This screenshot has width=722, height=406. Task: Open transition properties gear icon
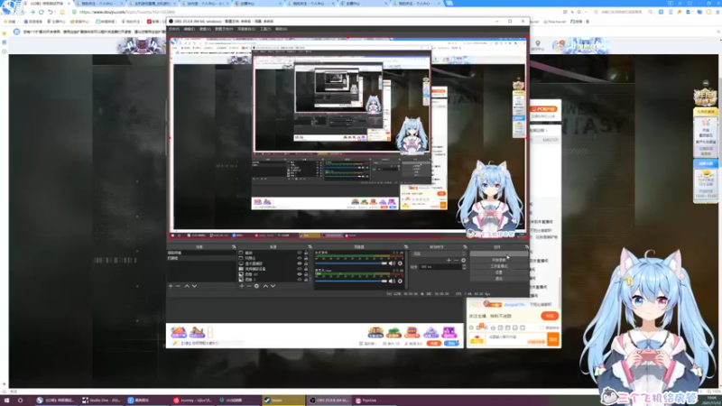(x=463, y=260)
